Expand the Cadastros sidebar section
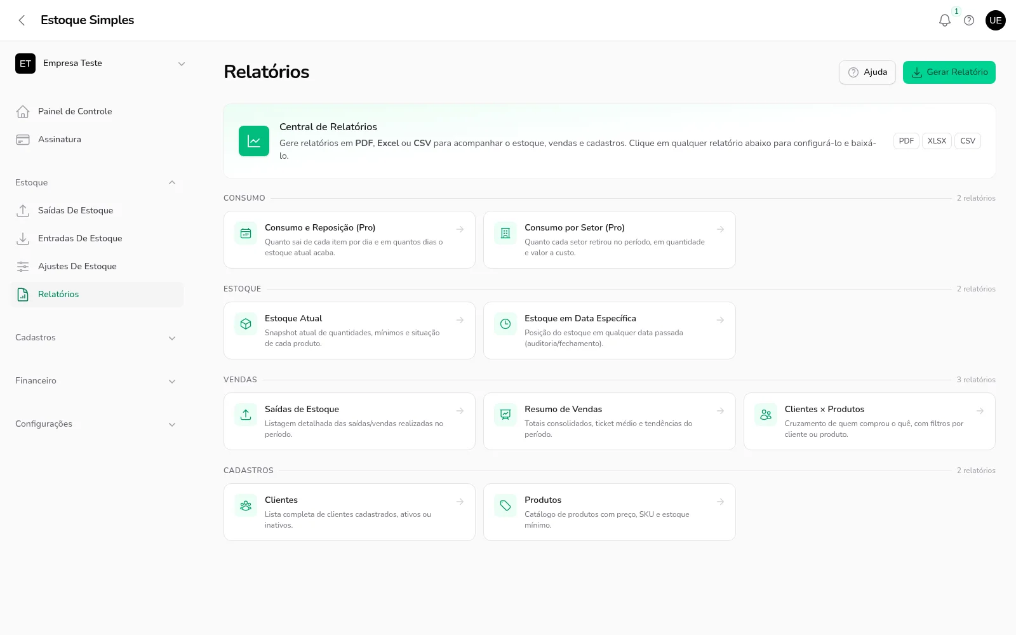This screenshot has height=635, width=1016. coord(97,338)
